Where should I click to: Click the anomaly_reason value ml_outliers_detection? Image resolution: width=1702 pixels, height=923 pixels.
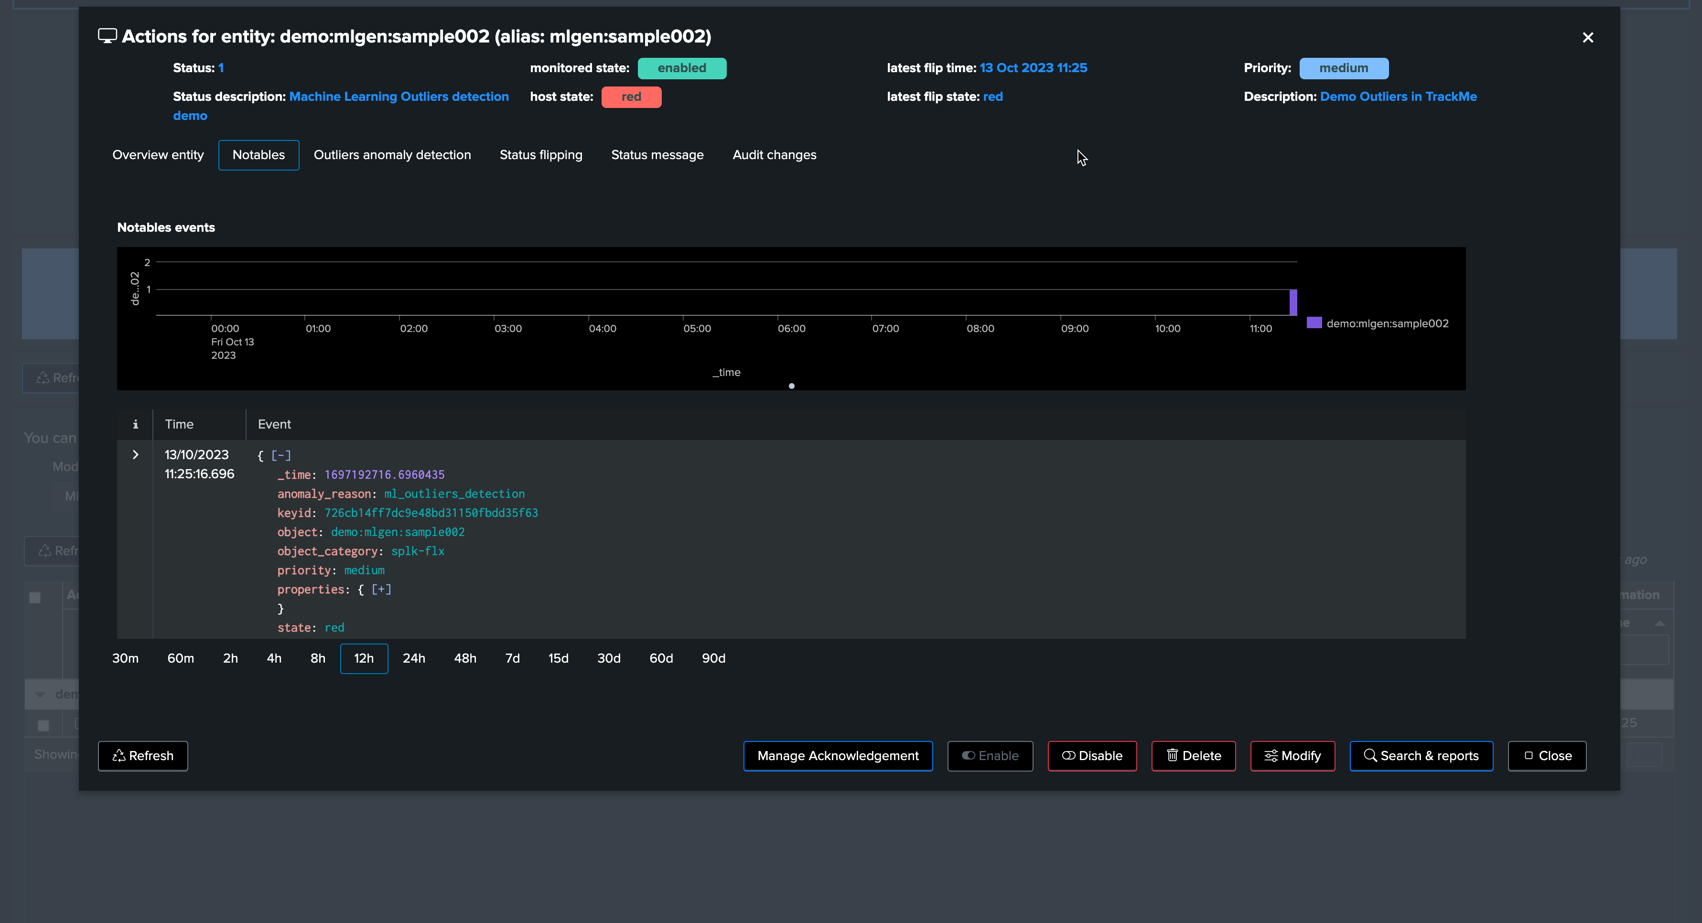454,494
